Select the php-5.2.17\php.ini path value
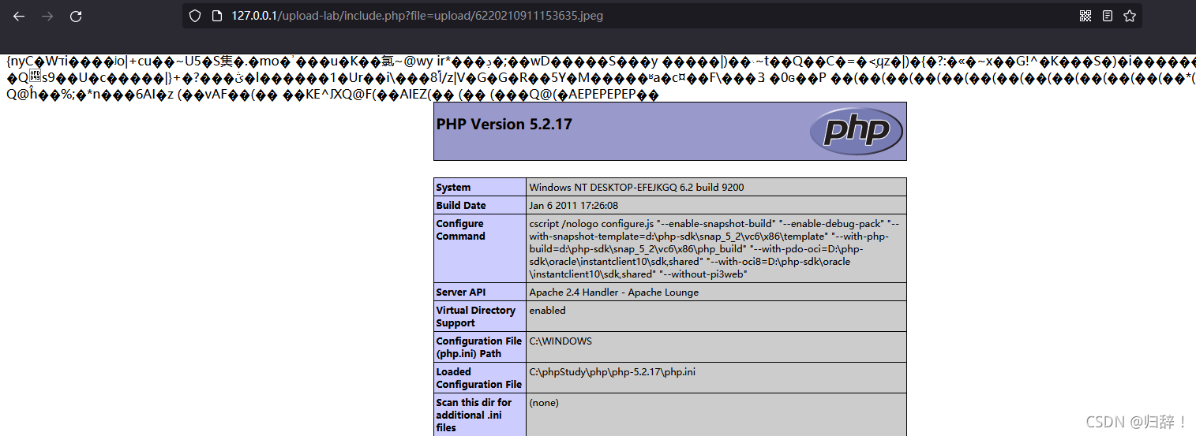 pos(716,378)
